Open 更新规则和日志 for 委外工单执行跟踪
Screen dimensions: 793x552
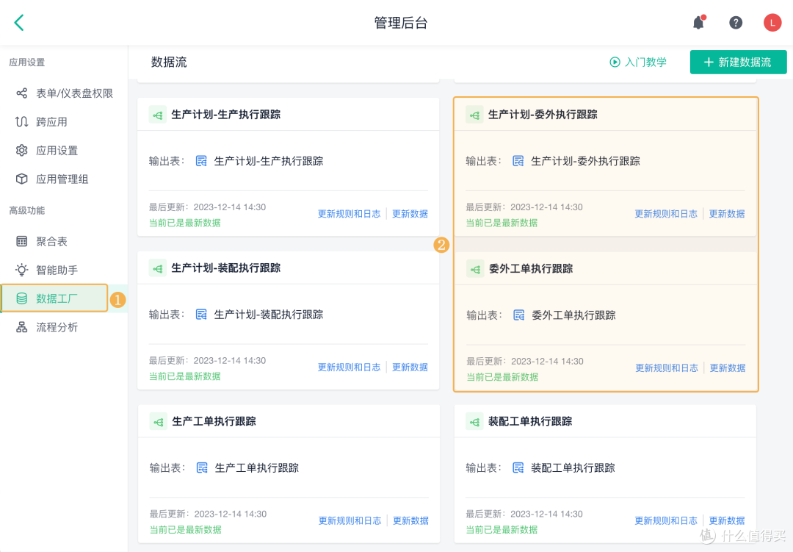[667, 368]
